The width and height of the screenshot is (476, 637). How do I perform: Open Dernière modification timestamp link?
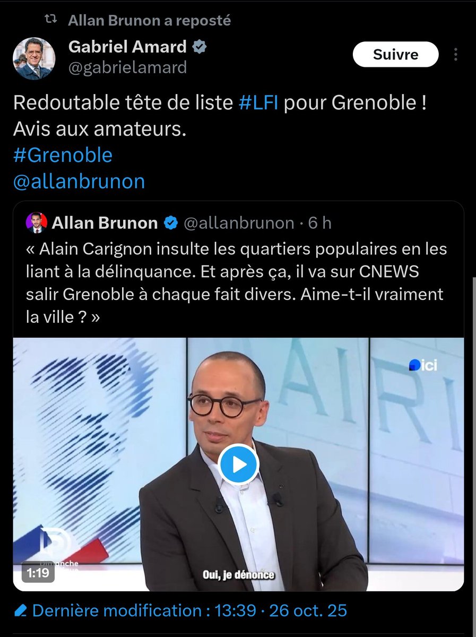189,610
